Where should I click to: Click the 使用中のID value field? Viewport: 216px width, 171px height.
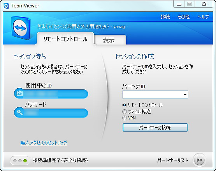click(51, 94)
